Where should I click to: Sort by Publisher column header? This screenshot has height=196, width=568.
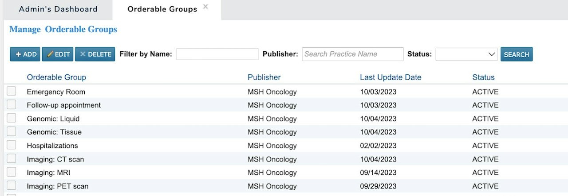pyautogui.click(x=264, y=77)
